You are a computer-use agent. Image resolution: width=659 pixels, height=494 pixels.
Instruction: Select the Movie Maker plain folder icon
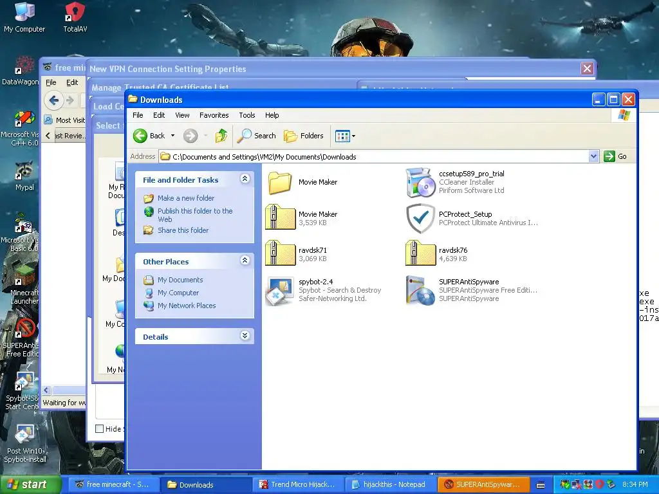coord(280,183)
